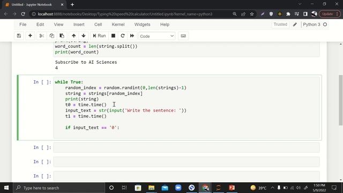The width and height of the screenshot is (343, 193).
Task: Click the notebook vertical scrollbar thumb
Action: point(341,100)
